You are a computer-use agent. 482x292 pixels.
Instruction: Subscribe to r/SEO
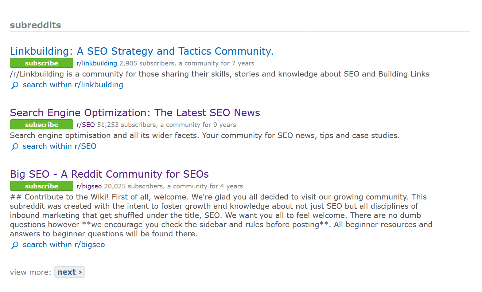(x=41, y=124)
